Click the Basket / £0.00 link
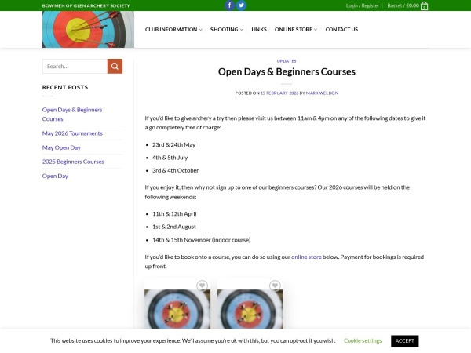Screen dimensions: 471x353 (x=403, y=5)
